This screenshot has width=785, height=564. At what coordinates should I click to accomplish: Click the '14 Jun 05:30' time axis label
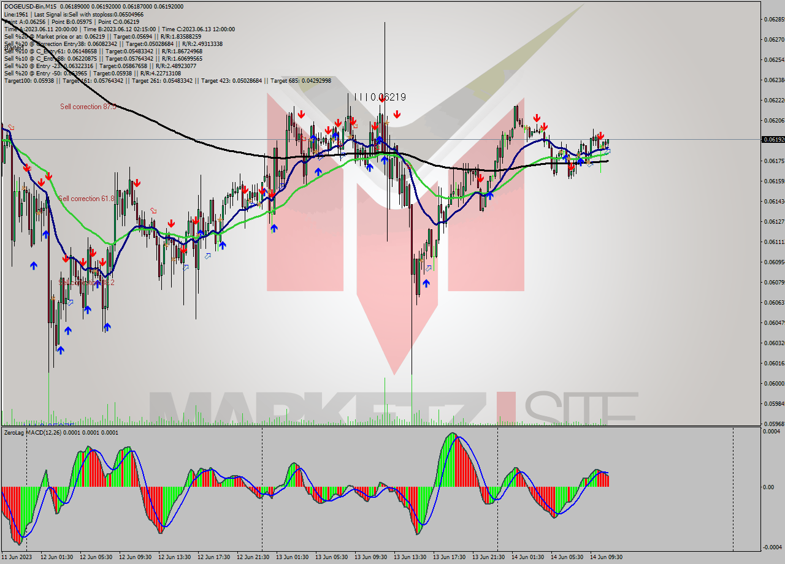(x=567, y=557)
